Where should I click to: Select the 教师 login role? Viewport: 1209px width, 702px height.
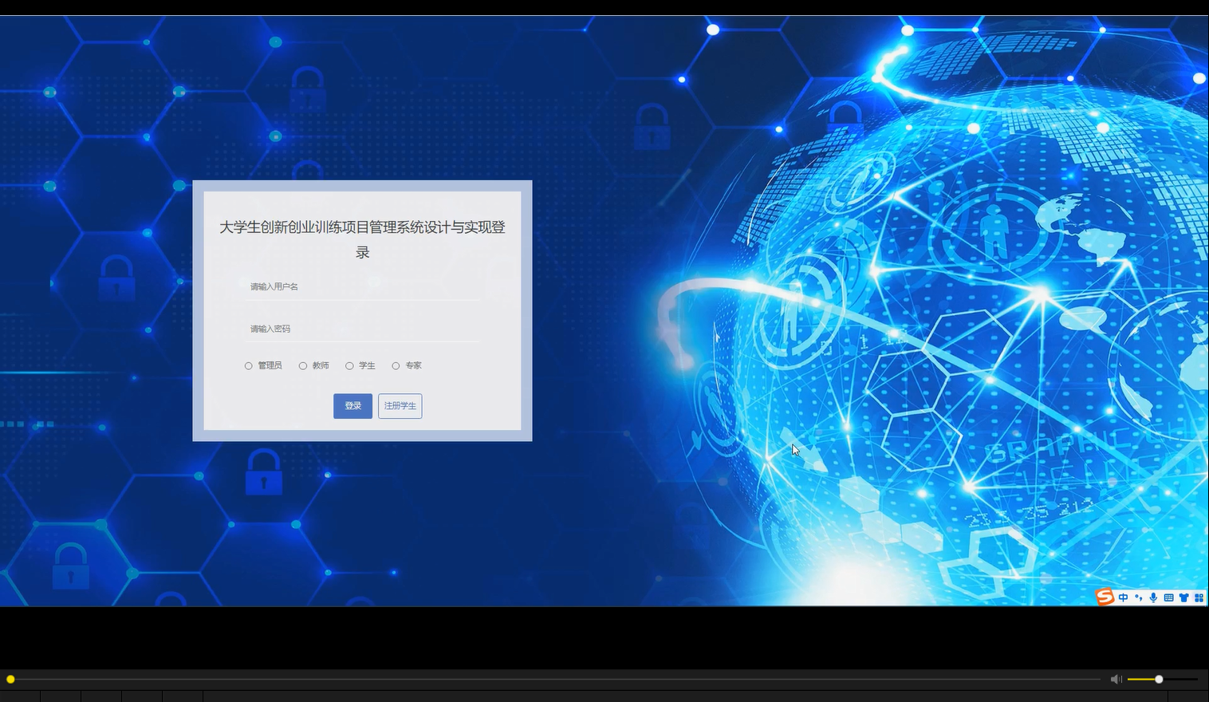coord(303,365)
